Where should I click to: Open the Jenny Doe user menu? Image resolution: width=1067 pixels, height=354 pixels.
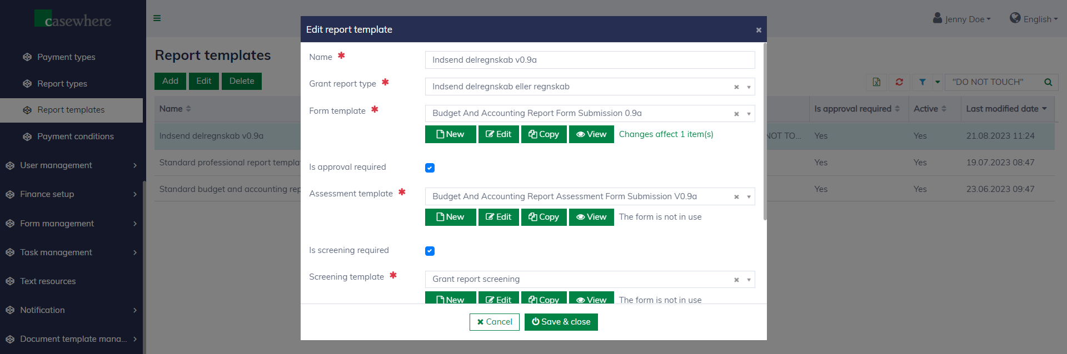(963, 19)
